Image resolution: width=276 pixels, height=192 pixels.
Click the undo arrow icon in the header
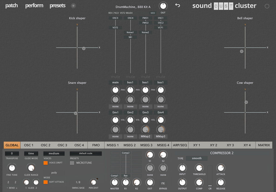point(177,5)
